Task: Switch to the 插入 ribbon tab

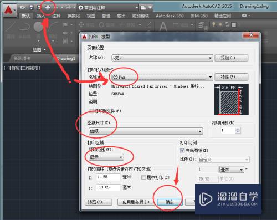Action: click(x=40, y=16)
